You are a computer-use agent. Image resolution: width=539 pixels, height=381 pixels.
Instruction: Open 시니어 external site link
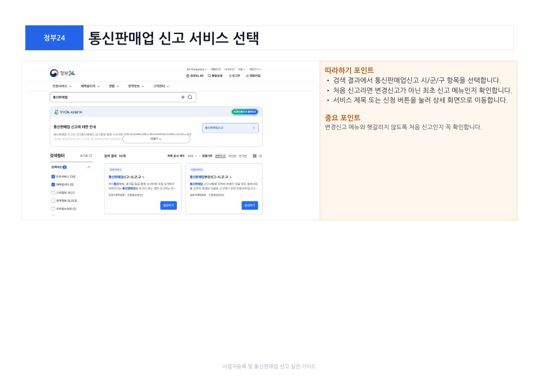click(229, 70)
